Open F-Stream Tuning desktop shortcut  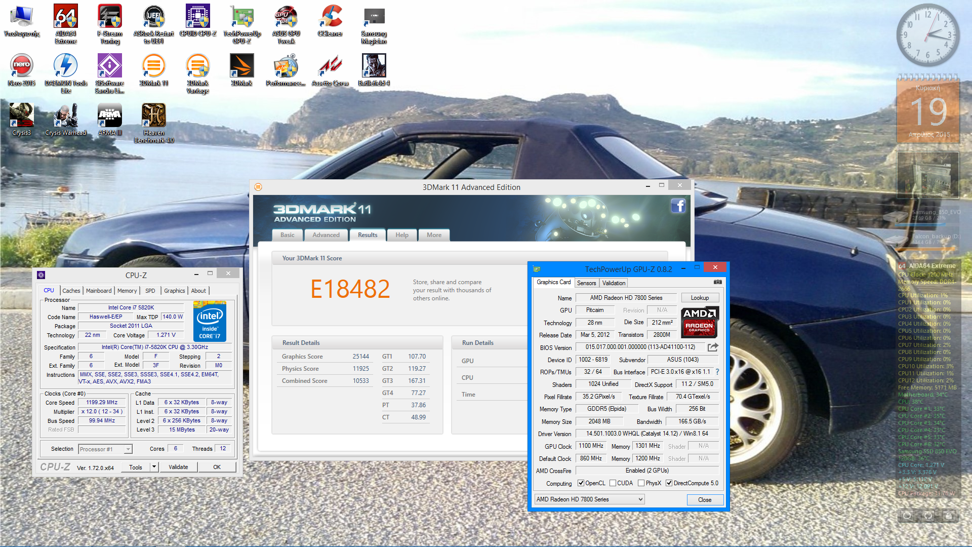[x=110, y=24]
